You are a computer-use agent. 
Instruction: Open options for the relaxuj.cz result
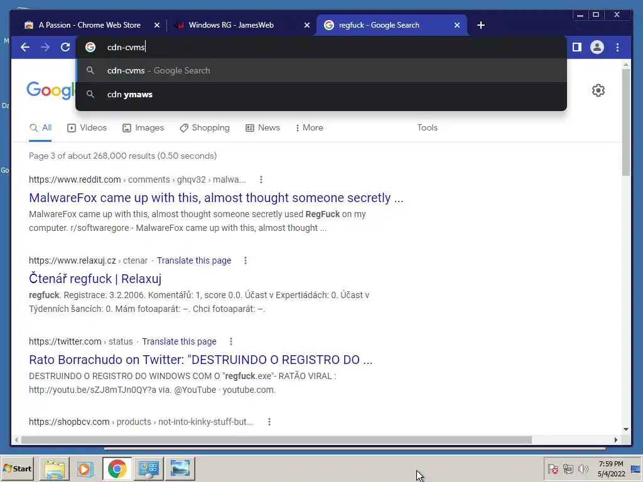[246, 260]
